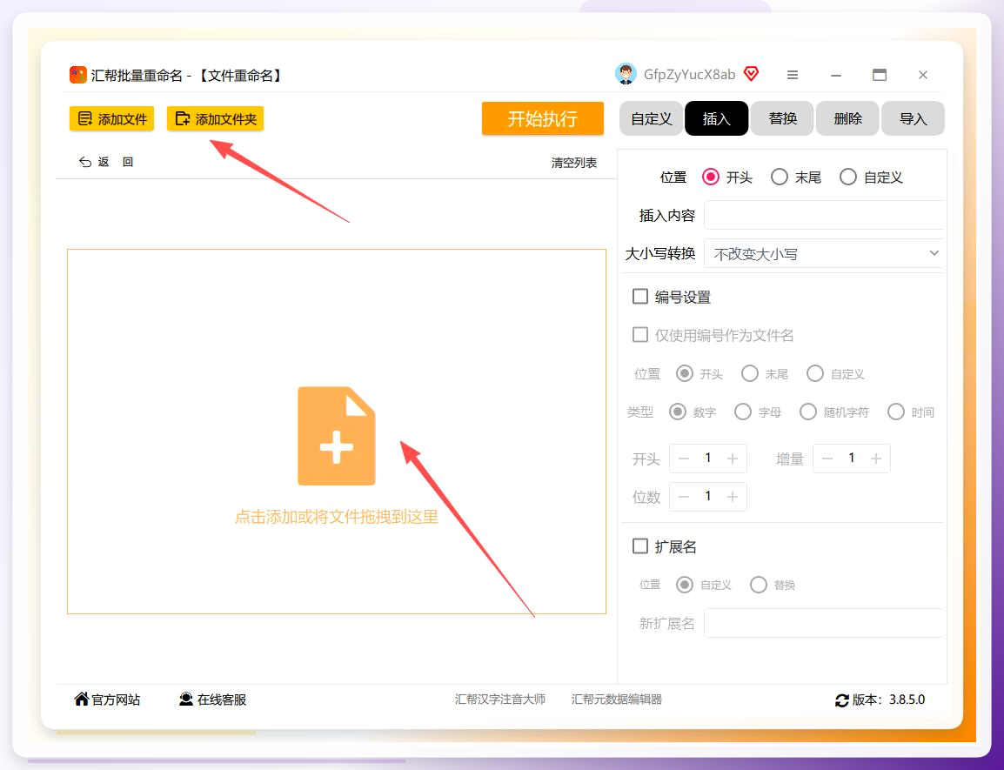Click the 插入内容 text field
This screenshot has height=770, width=1004.
(823, 215)
